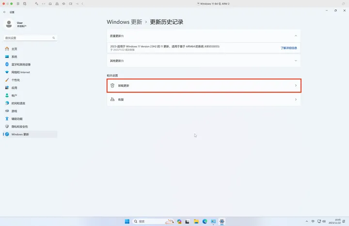Click the lock/disk icon in VM toolbar

57,4
